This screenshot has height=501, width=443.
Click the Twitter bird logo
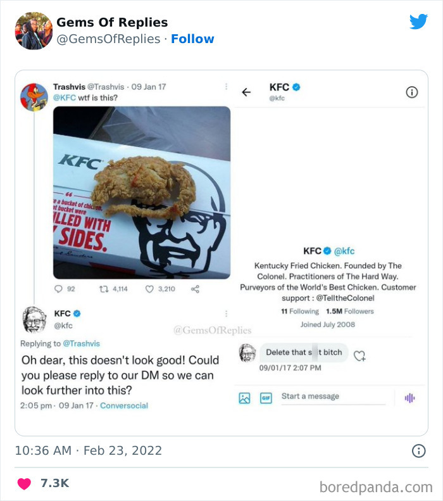pyautogui.click(x=418, y=22)
